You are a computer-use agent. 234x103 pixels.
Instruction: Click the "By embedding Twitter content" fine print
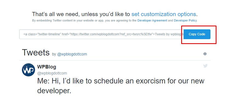tap(115, 21)
